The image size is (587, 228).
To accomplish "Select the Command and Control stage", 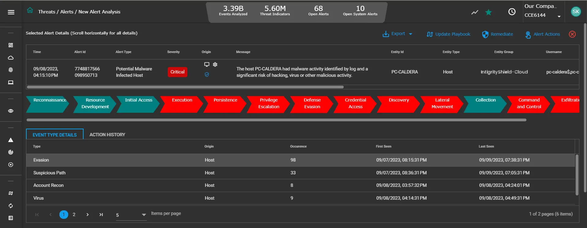I will coord(529,104).
